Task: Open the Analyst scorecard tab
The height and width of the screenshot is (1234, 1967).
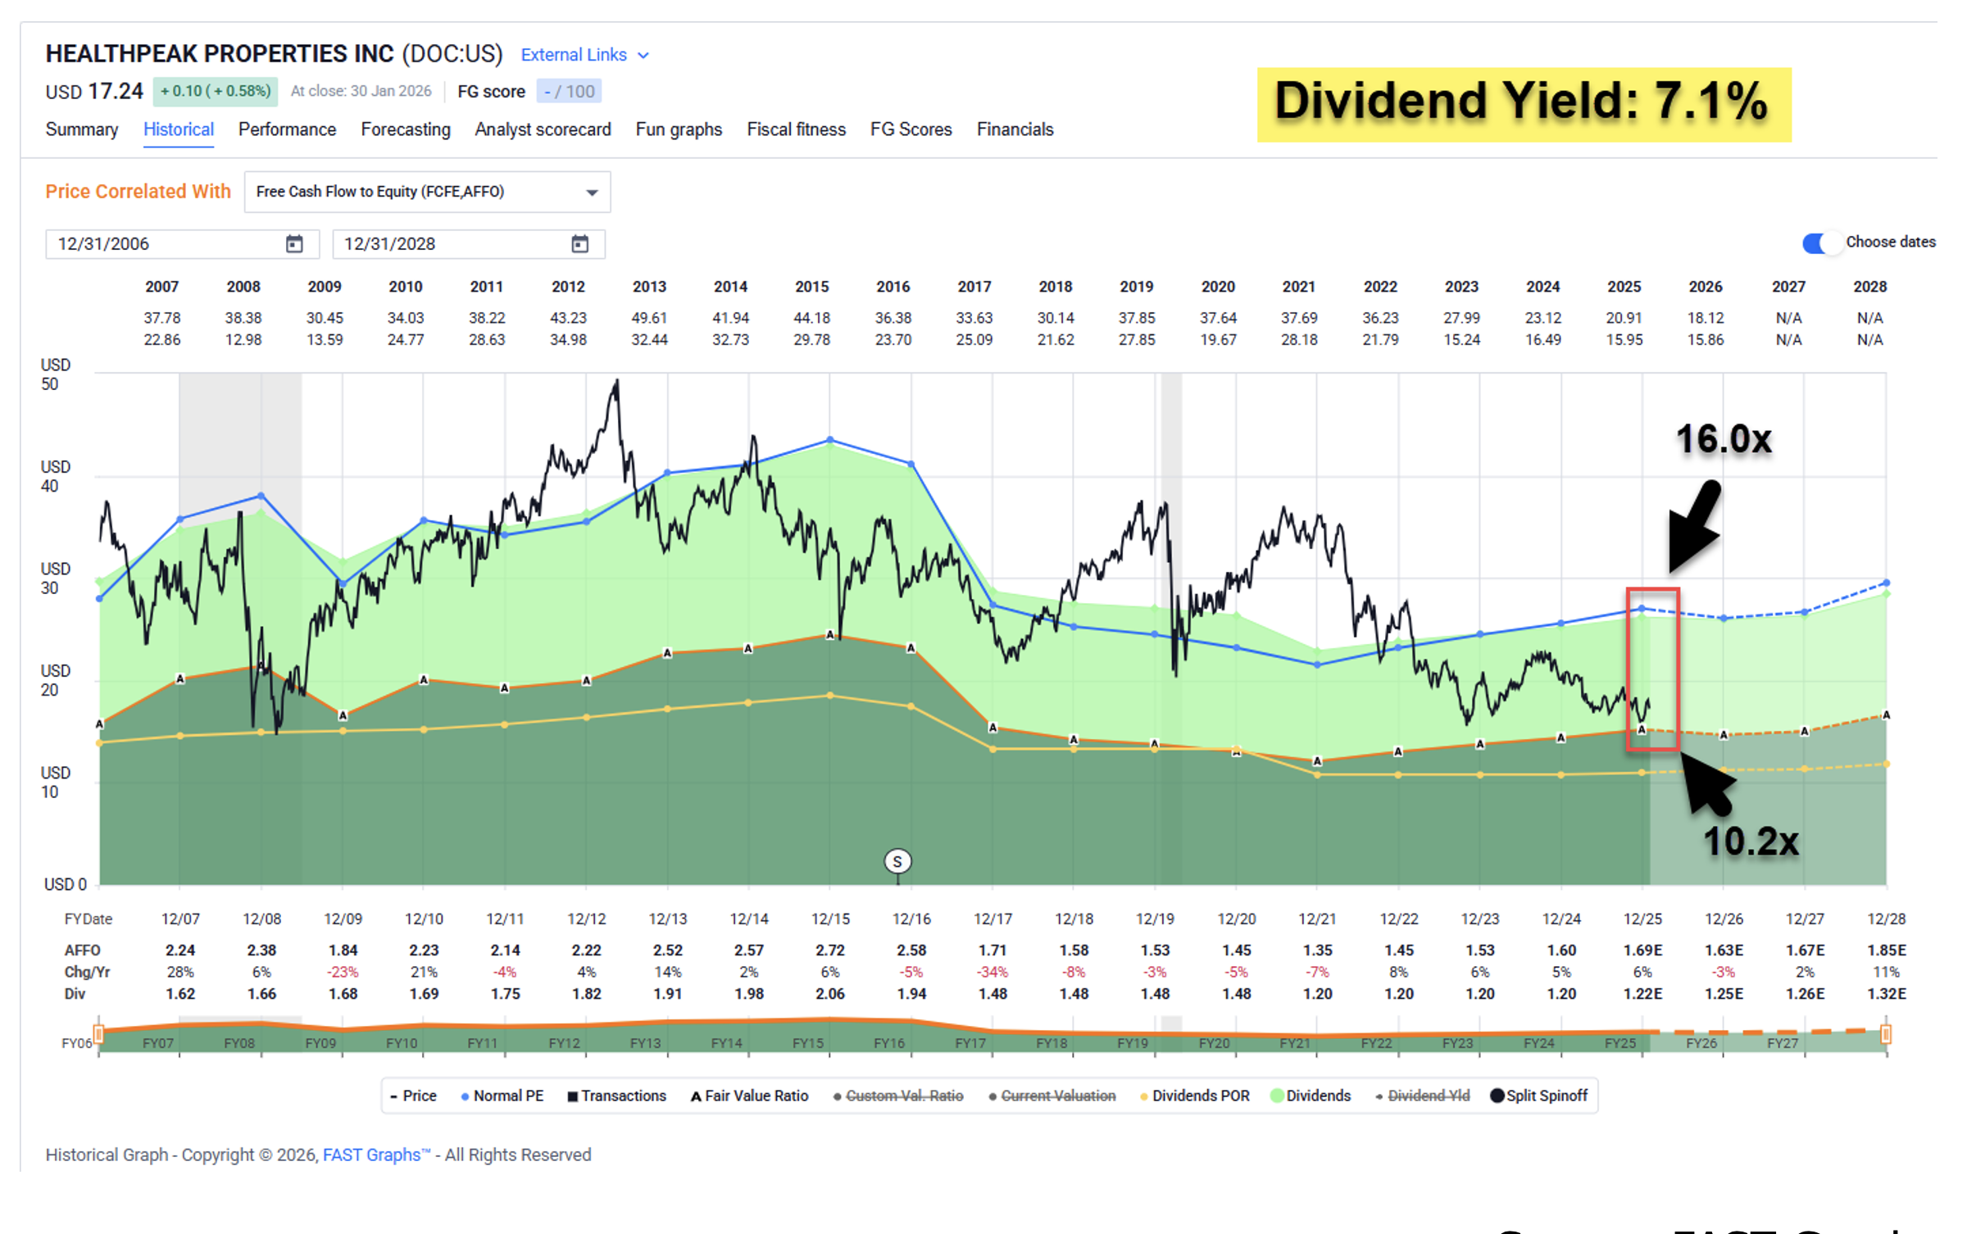Action: click(x=543, y=129)
